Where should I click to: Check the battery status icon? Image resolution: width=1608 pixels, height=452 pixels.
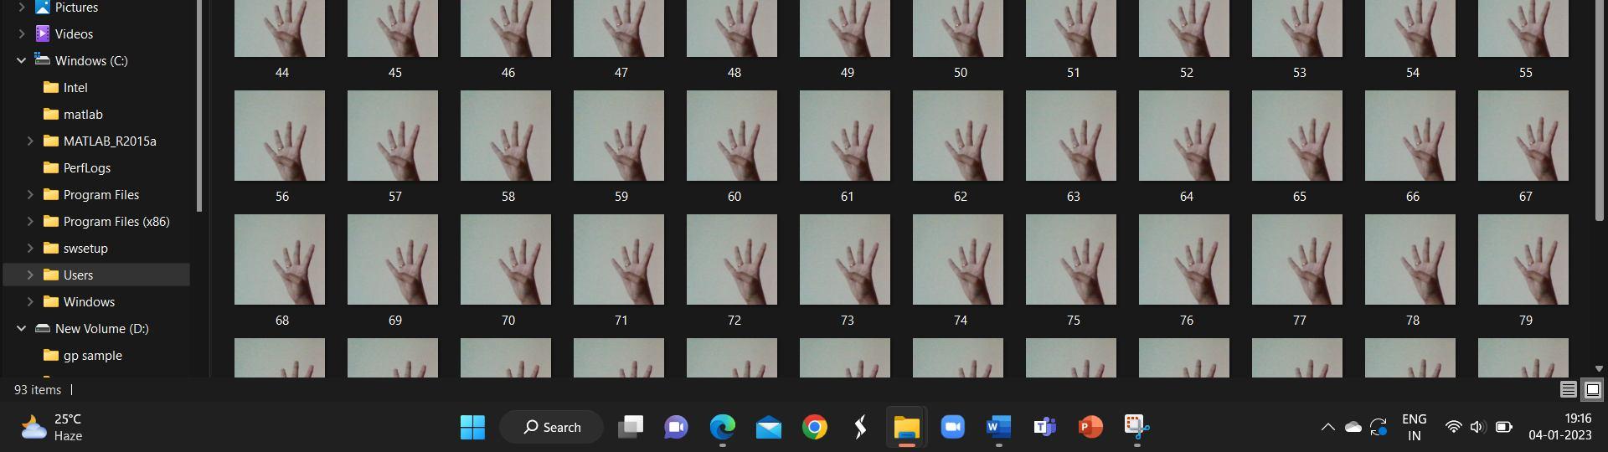(1504, 427)
